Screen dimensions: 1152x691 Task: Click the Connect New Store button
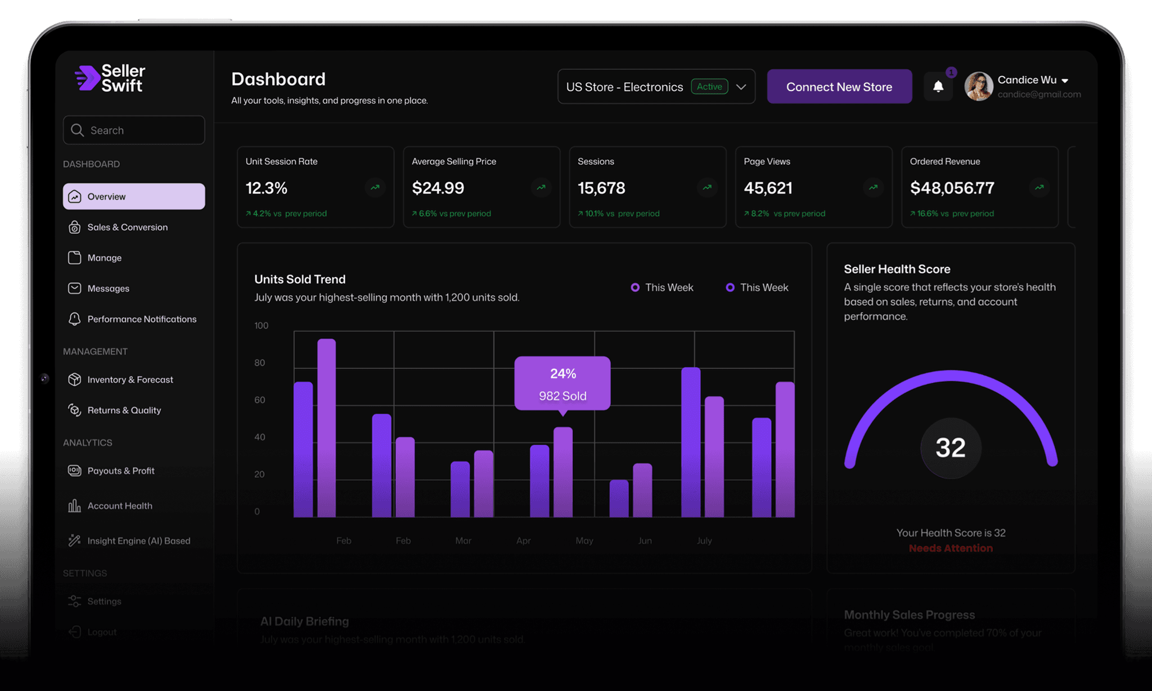(x=839, y=87)
